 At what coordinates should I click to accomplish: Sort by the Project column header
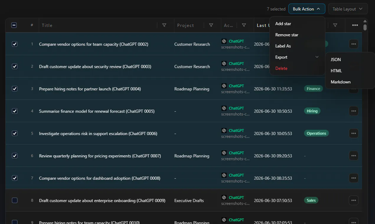185,25
